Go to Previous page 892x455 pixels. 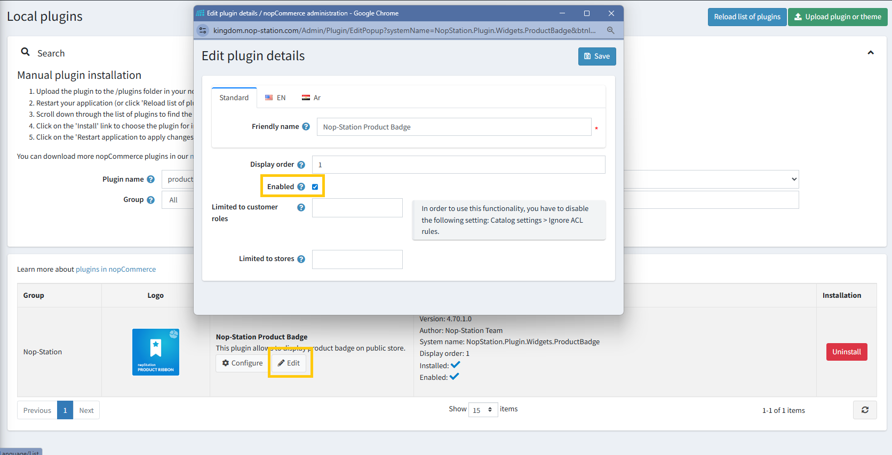tap(37, 410)
